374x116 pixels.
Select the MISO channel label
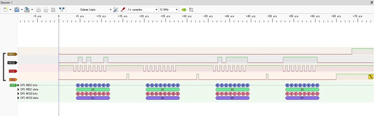tap(12, 54)
